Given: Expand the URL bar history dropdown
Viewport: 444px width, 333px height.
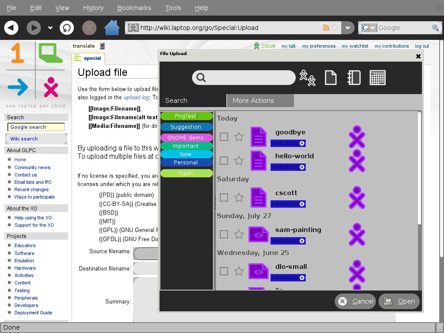Looking at the screenshot, I should (x=347, y=28).
